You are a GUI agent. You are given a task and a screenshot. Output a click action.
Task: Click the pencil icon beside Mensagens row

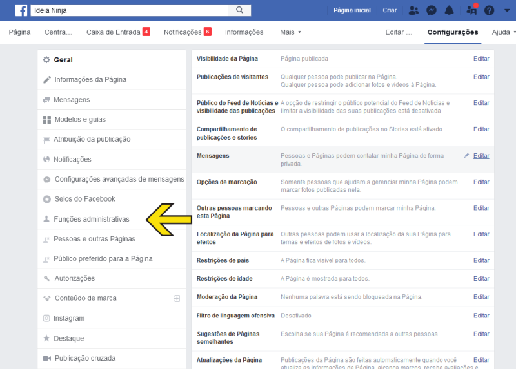467,156
